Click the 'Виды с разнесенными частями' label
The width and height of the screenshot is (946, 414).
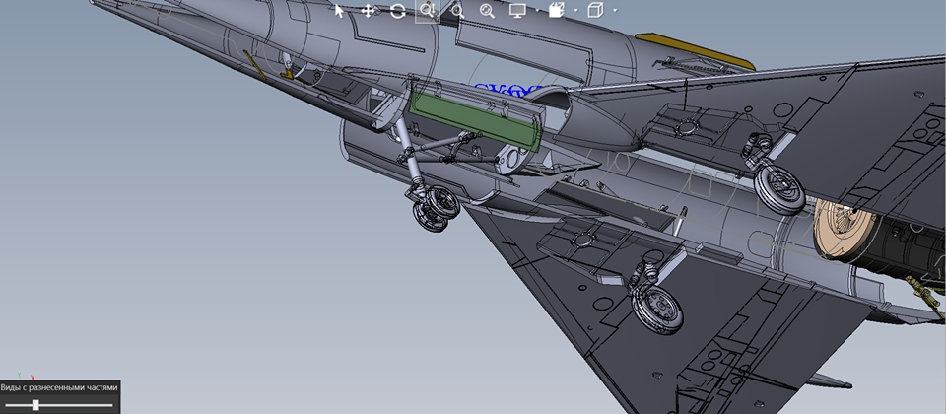coord(59,387)
